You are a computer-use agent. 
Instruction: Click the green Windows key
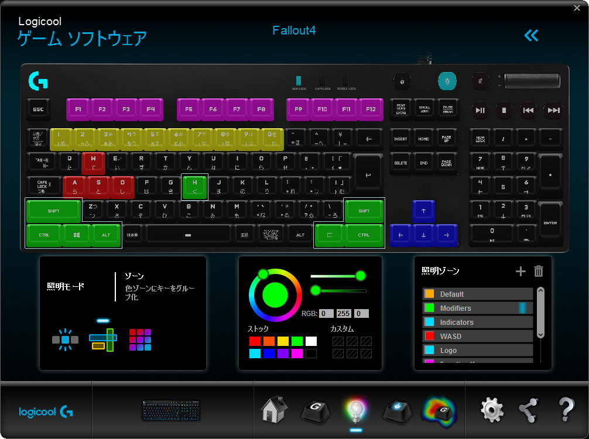[77, 235]
